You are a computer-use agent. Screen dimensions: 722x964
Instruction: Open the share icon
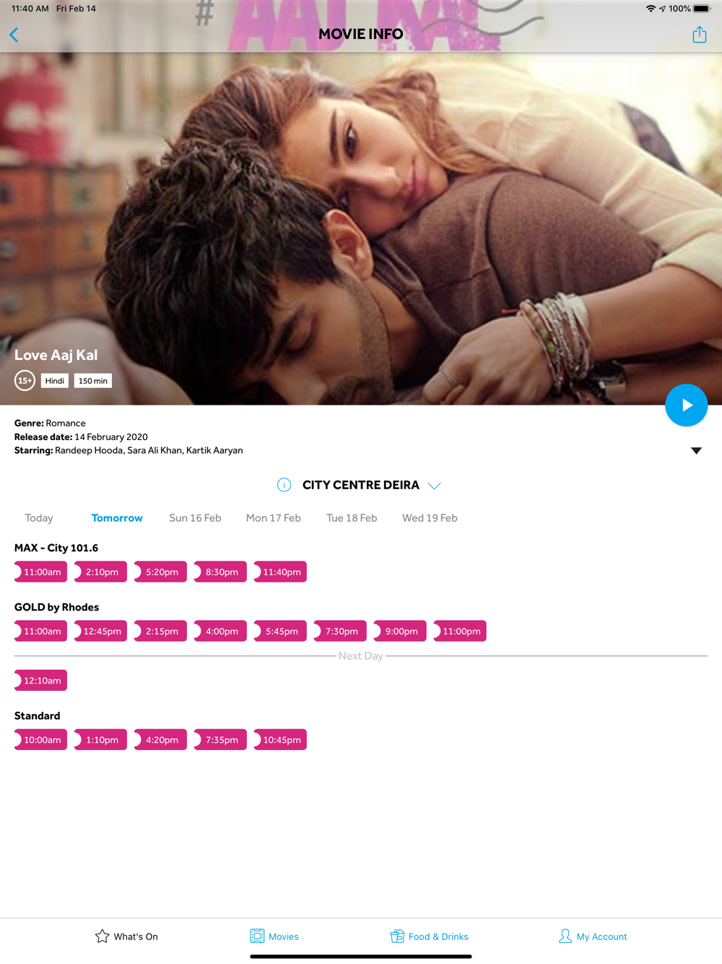tap(699, 34)
